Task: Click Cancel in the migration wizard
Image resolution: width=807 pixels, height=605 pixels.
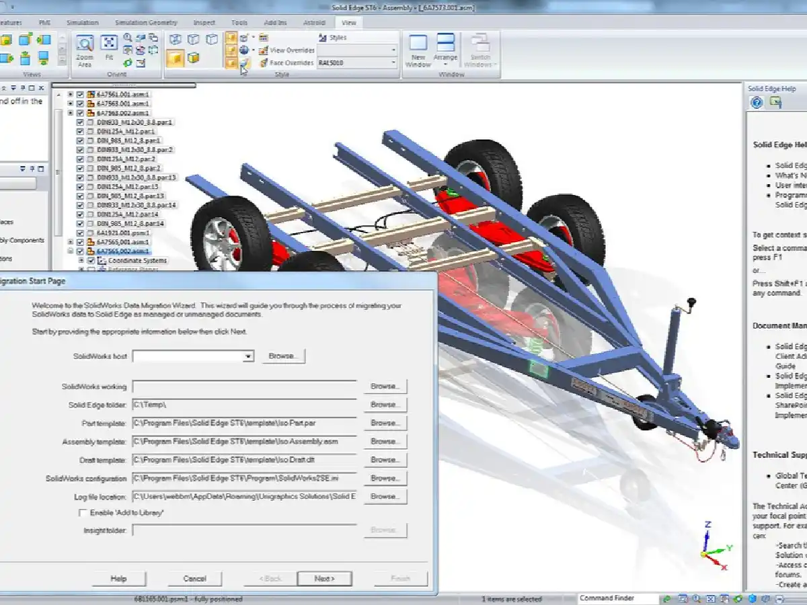Action: click(195, 578)
